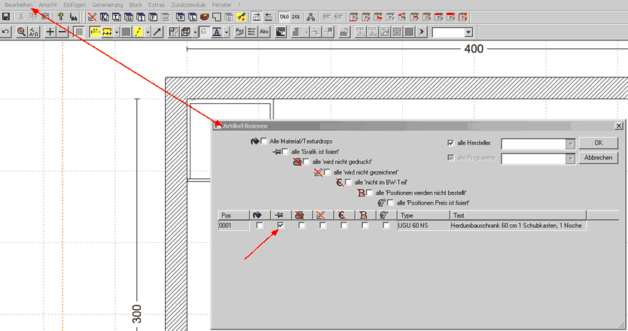Image resolution: width=628 pixels, height=331 pixels.
Task: Click the Abc text tool icon
Action: coord(264,32)
